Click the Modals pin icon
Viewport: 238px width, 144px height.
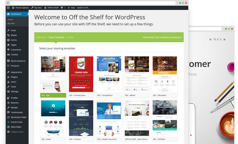tap(8, 107)
